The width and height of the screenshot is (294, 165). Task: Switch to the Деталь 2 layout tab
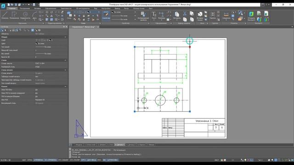pos(130,145)
